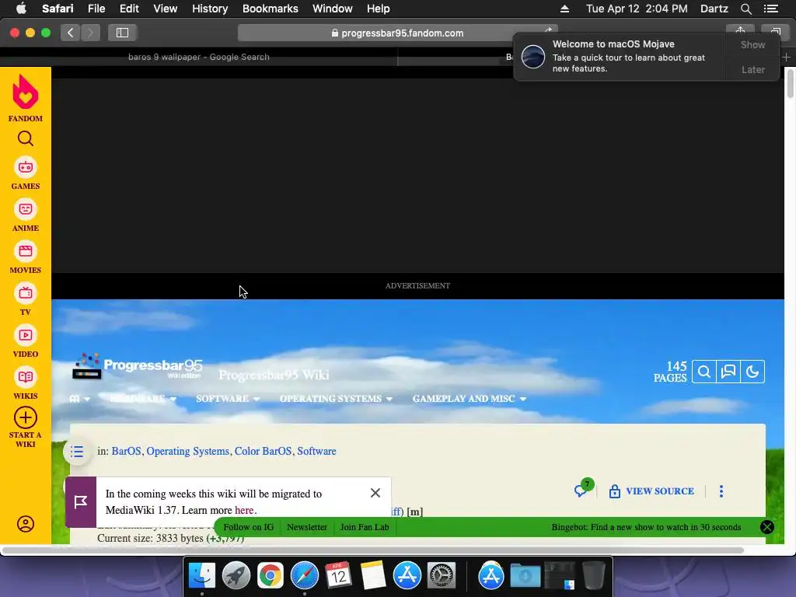This screenshot has height=597, width=796.
Task: Open the user profile avatar icon
Action: [26, 524]
